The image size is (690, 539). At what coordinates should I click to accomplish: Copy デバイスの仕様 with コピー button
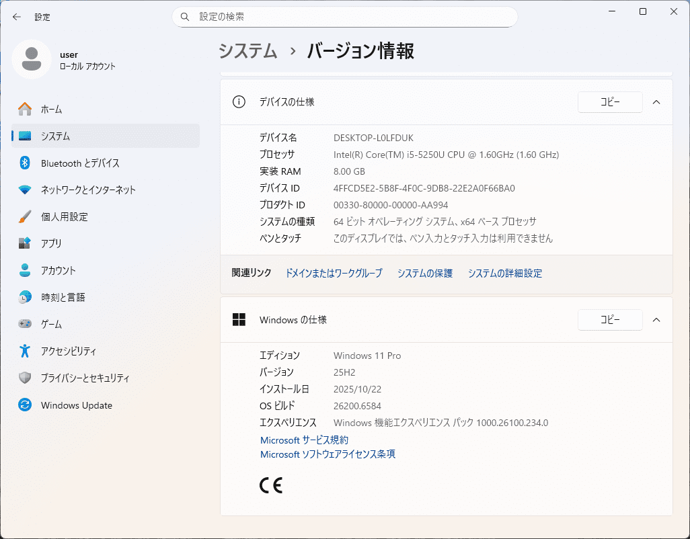pos(610,102)
